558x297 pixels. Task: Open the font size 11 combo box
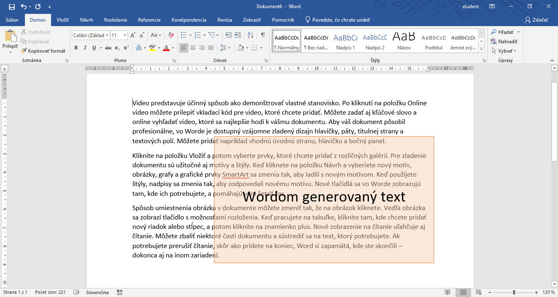click(119, 35)
